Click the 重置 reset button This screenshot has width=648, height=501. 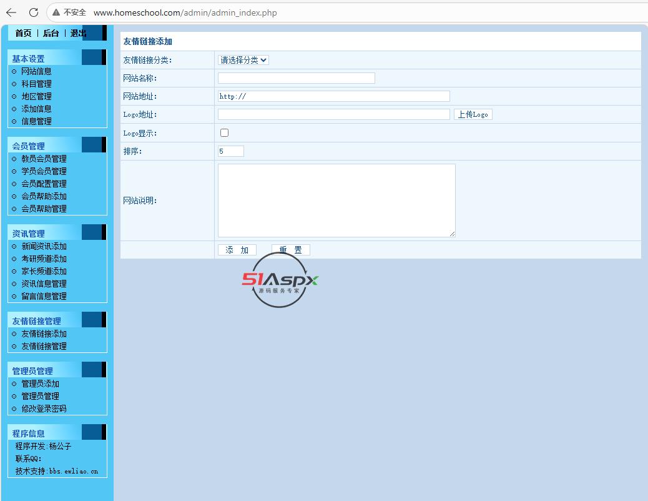(x=290, y=250)
